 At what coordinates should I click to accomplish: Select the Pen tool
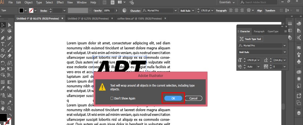click(3, 38)
